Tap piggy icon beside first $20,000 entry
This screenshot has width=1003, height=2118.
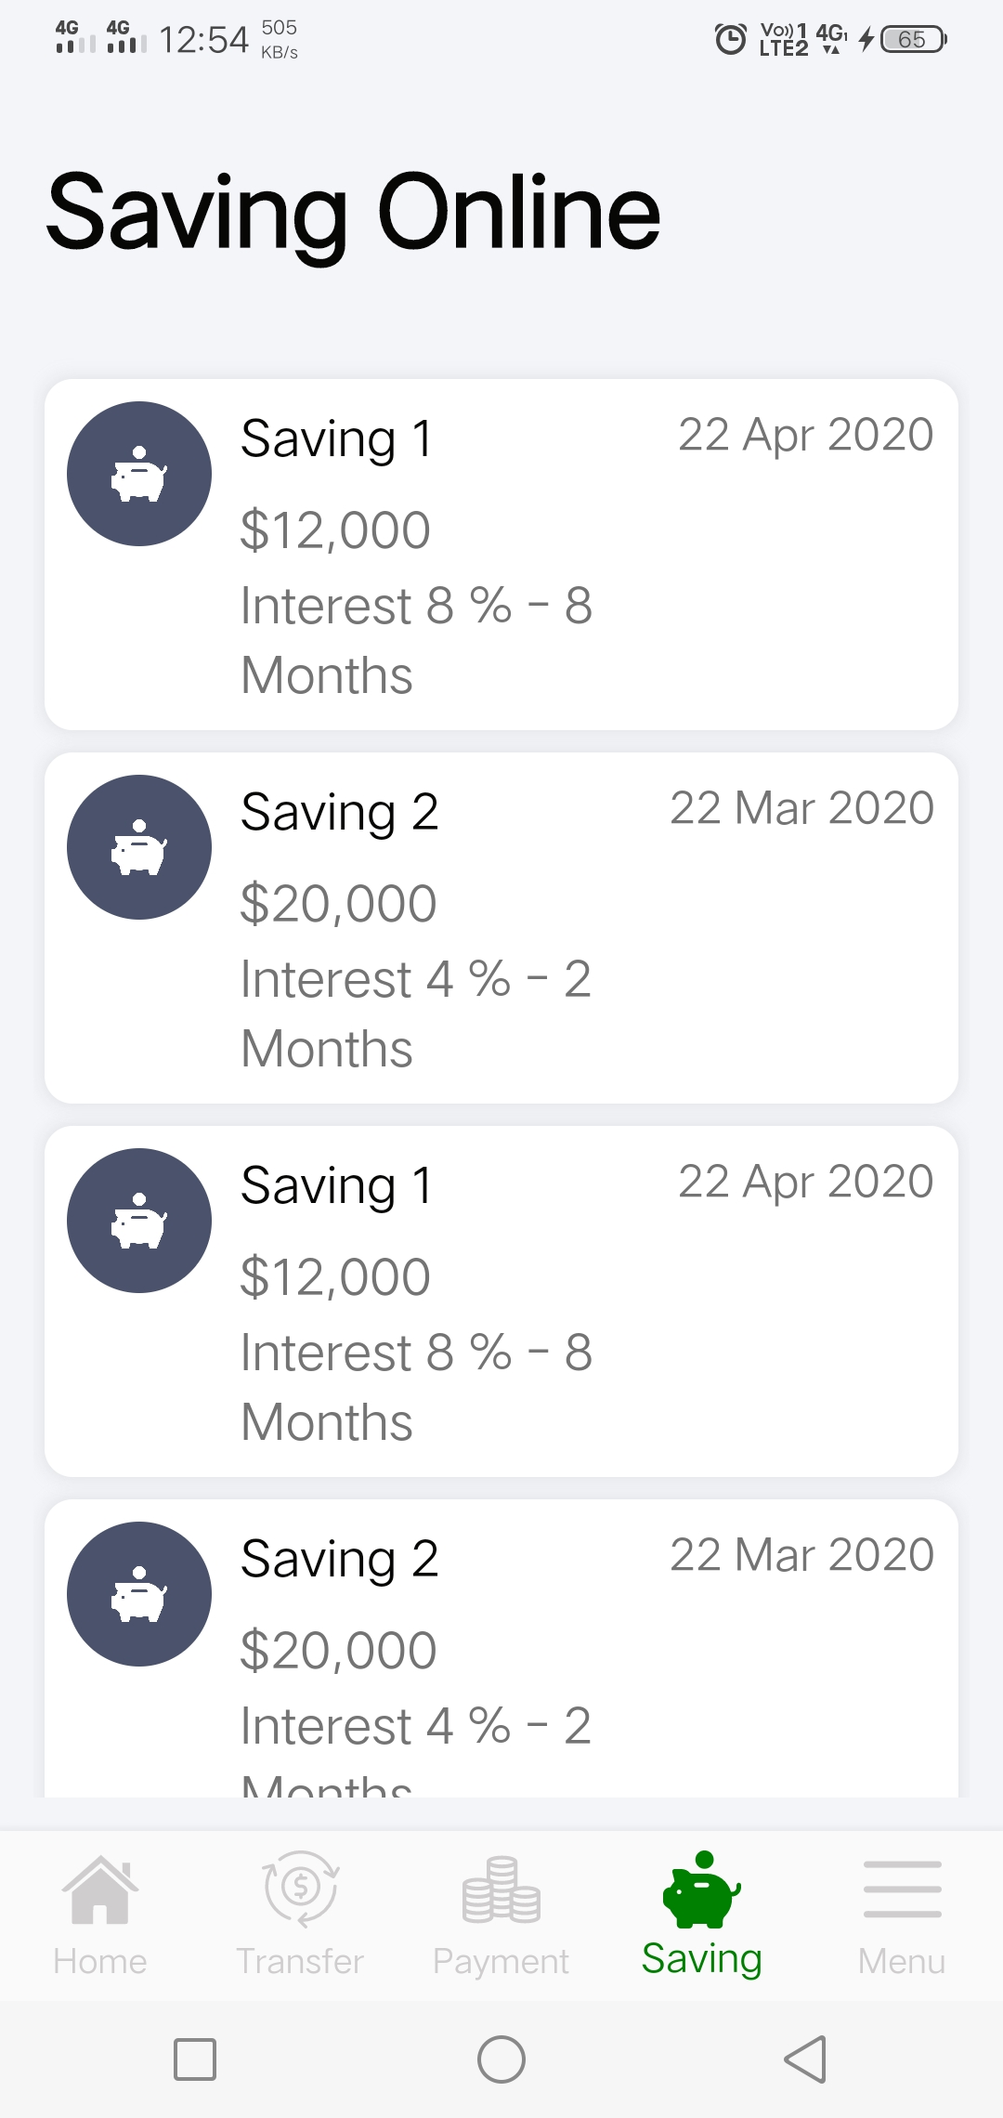tap(139, 847)
